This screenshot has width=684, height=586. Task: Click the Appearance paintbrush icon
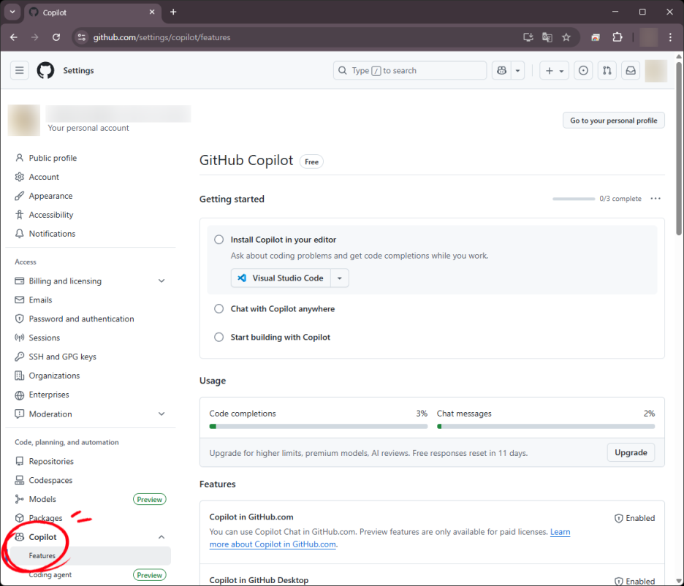pos(19,196)
